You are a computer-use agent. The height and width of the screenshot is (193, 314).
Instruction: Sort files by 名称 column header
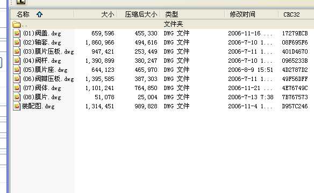click(x=42, y=14)
